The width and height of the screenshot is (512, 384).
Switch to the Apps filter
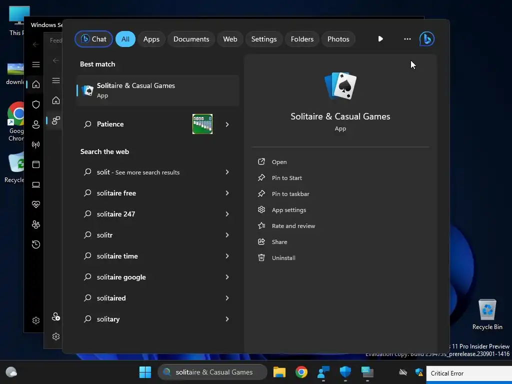(151, 39)
